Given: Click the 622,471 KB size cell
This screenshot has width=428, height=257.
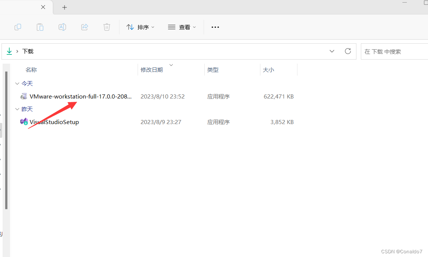Looking at the screenshot, I should 279,97.
